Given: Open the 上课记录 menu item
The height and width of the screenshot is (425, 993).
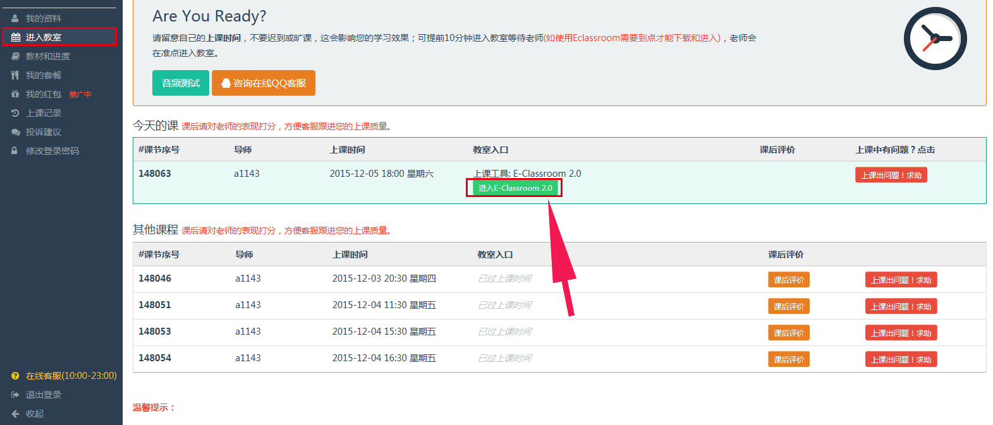Looking at the screenshot, I should coord(44,113).
